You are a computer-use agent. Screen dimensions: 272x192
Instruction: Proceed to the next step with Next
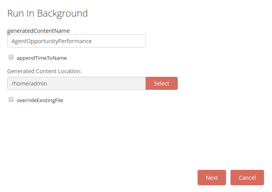point(211,177)
